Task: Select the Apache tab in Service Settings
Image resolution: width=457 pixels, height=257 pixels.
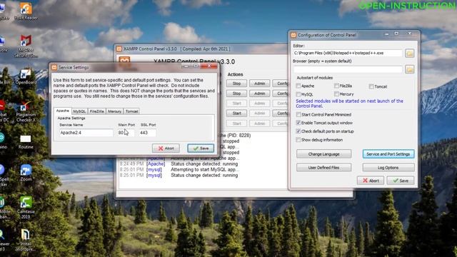Action: click(63, 111)
